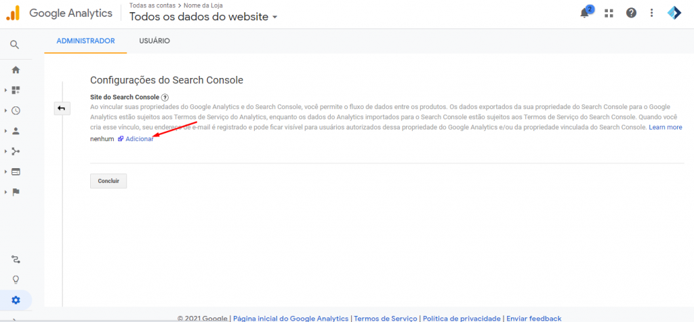Expand the Acquisition section arrow
Image resolution: width=694 pixels, height=322 pixels.
5,151
